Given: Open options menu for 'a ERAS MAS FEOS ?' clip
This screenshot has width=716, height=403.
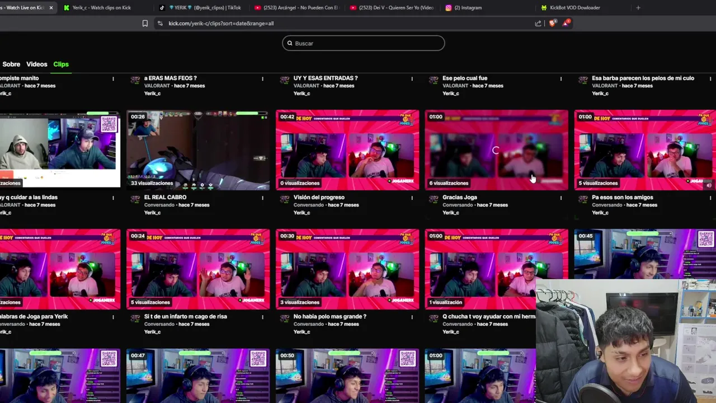Looking at the screenshot, I should click(262, 78).
